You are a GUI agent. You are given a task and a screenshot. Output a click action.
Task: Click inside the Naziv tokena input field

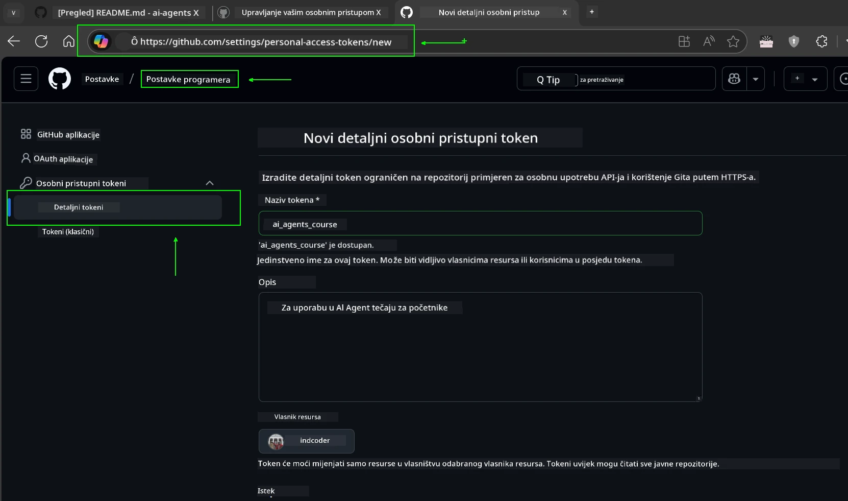pyautogui.click(x=480, y=224)
